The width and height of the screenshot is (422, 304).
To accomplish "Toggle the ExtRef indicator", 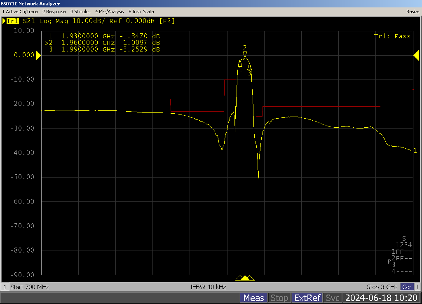I will tap(307, 298).
